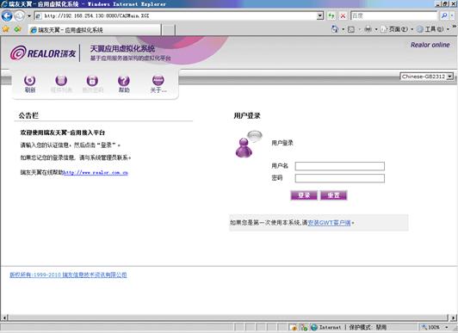Image resolution: width=458 pixels, height=333 pixels.
Task: Open the copyright 1999-2010 company link
Action: [x=68, y=274]
